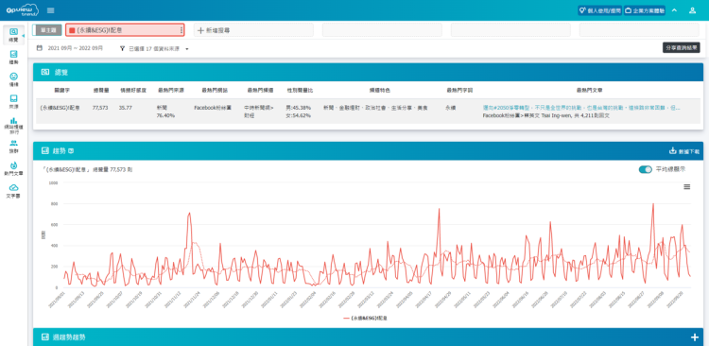Click the filter funnel icon
Screen dimensions: 709x346
122,48
